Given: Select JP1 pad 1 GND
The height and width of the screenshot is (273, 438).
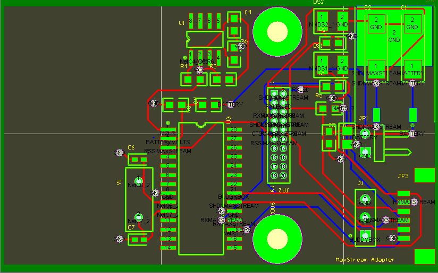Looking at the screenshot, I should click(x=365, y=152).
